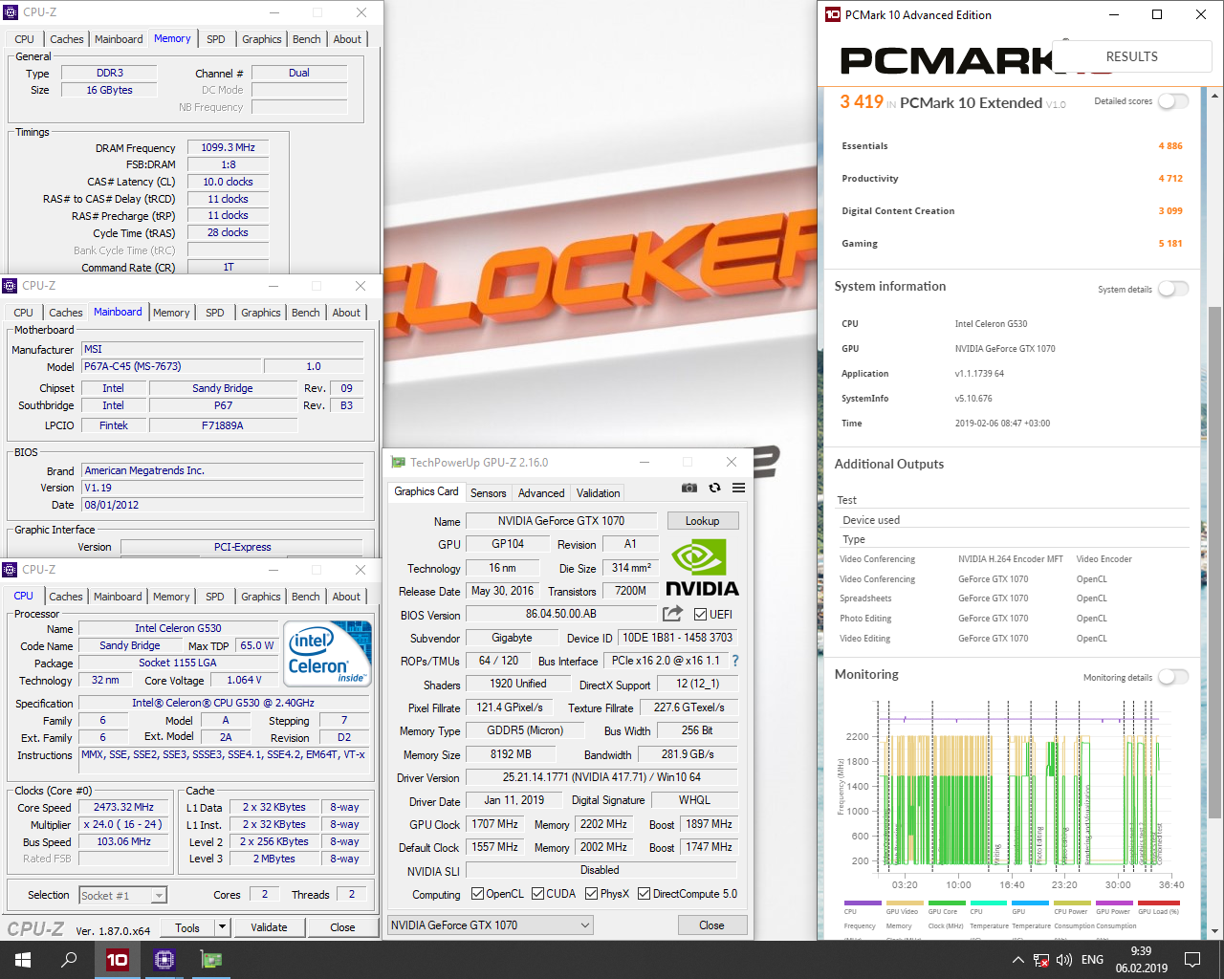Click the Core Speed value 2473.32 MHz
Viewport: 1224px width, 979px height.
(x=123, y=807)
